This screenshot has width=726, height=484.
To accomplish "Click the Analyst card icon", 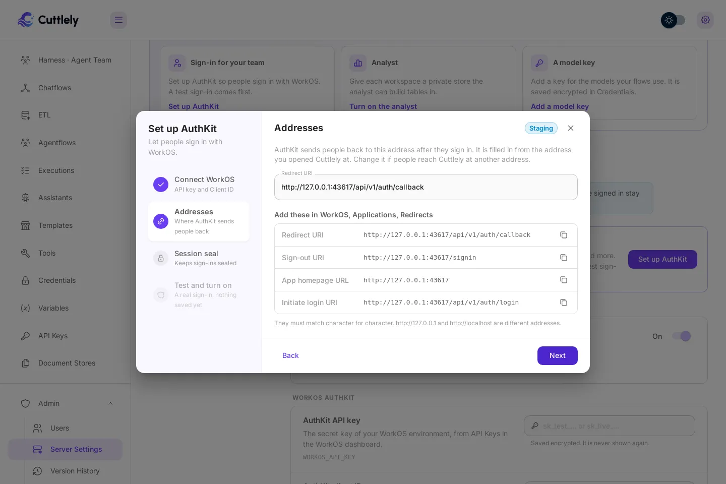I will (358, 63).
